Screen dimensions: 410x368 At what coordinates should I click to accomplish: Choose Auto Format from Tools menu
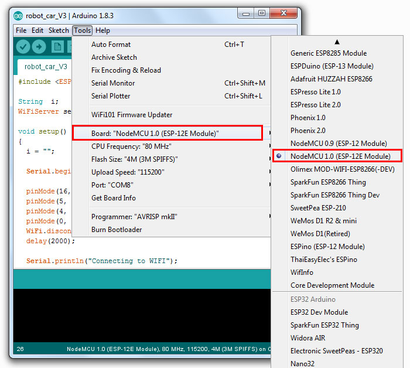click(x=171, y=45)
